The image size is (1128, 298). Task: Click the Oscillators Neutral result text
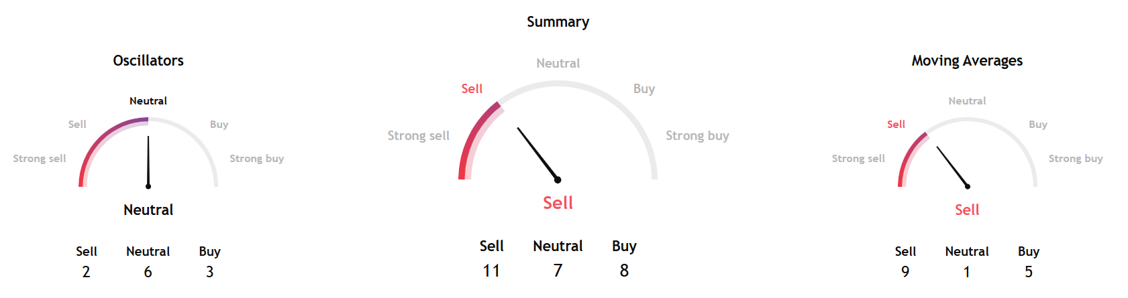click(x=148, y=210)
